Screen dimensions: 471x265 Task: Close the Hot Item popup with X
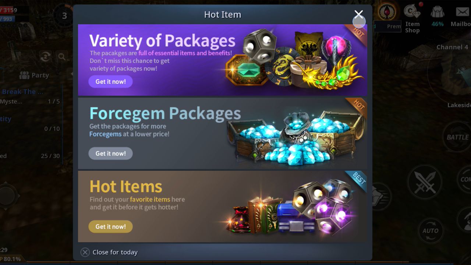359,14
